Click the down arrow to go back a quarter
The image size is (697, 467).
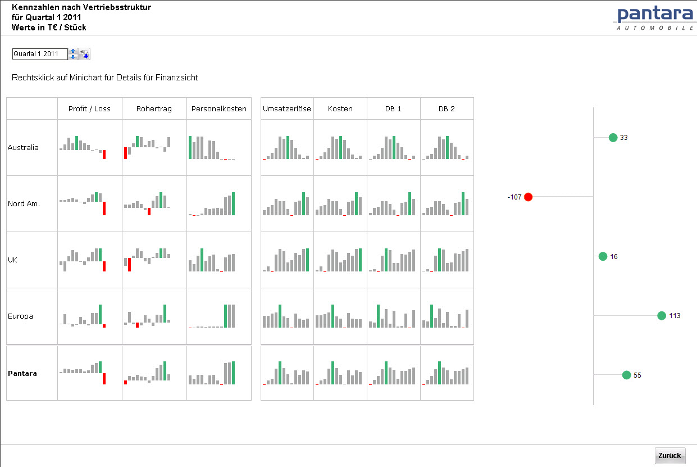pyautogui.click(x=73, y=57)
